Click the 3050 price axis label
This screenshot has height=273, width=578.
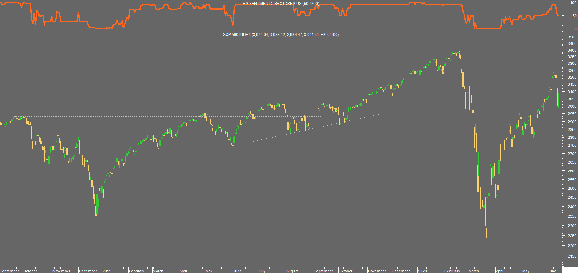click(x=572, y=99)
